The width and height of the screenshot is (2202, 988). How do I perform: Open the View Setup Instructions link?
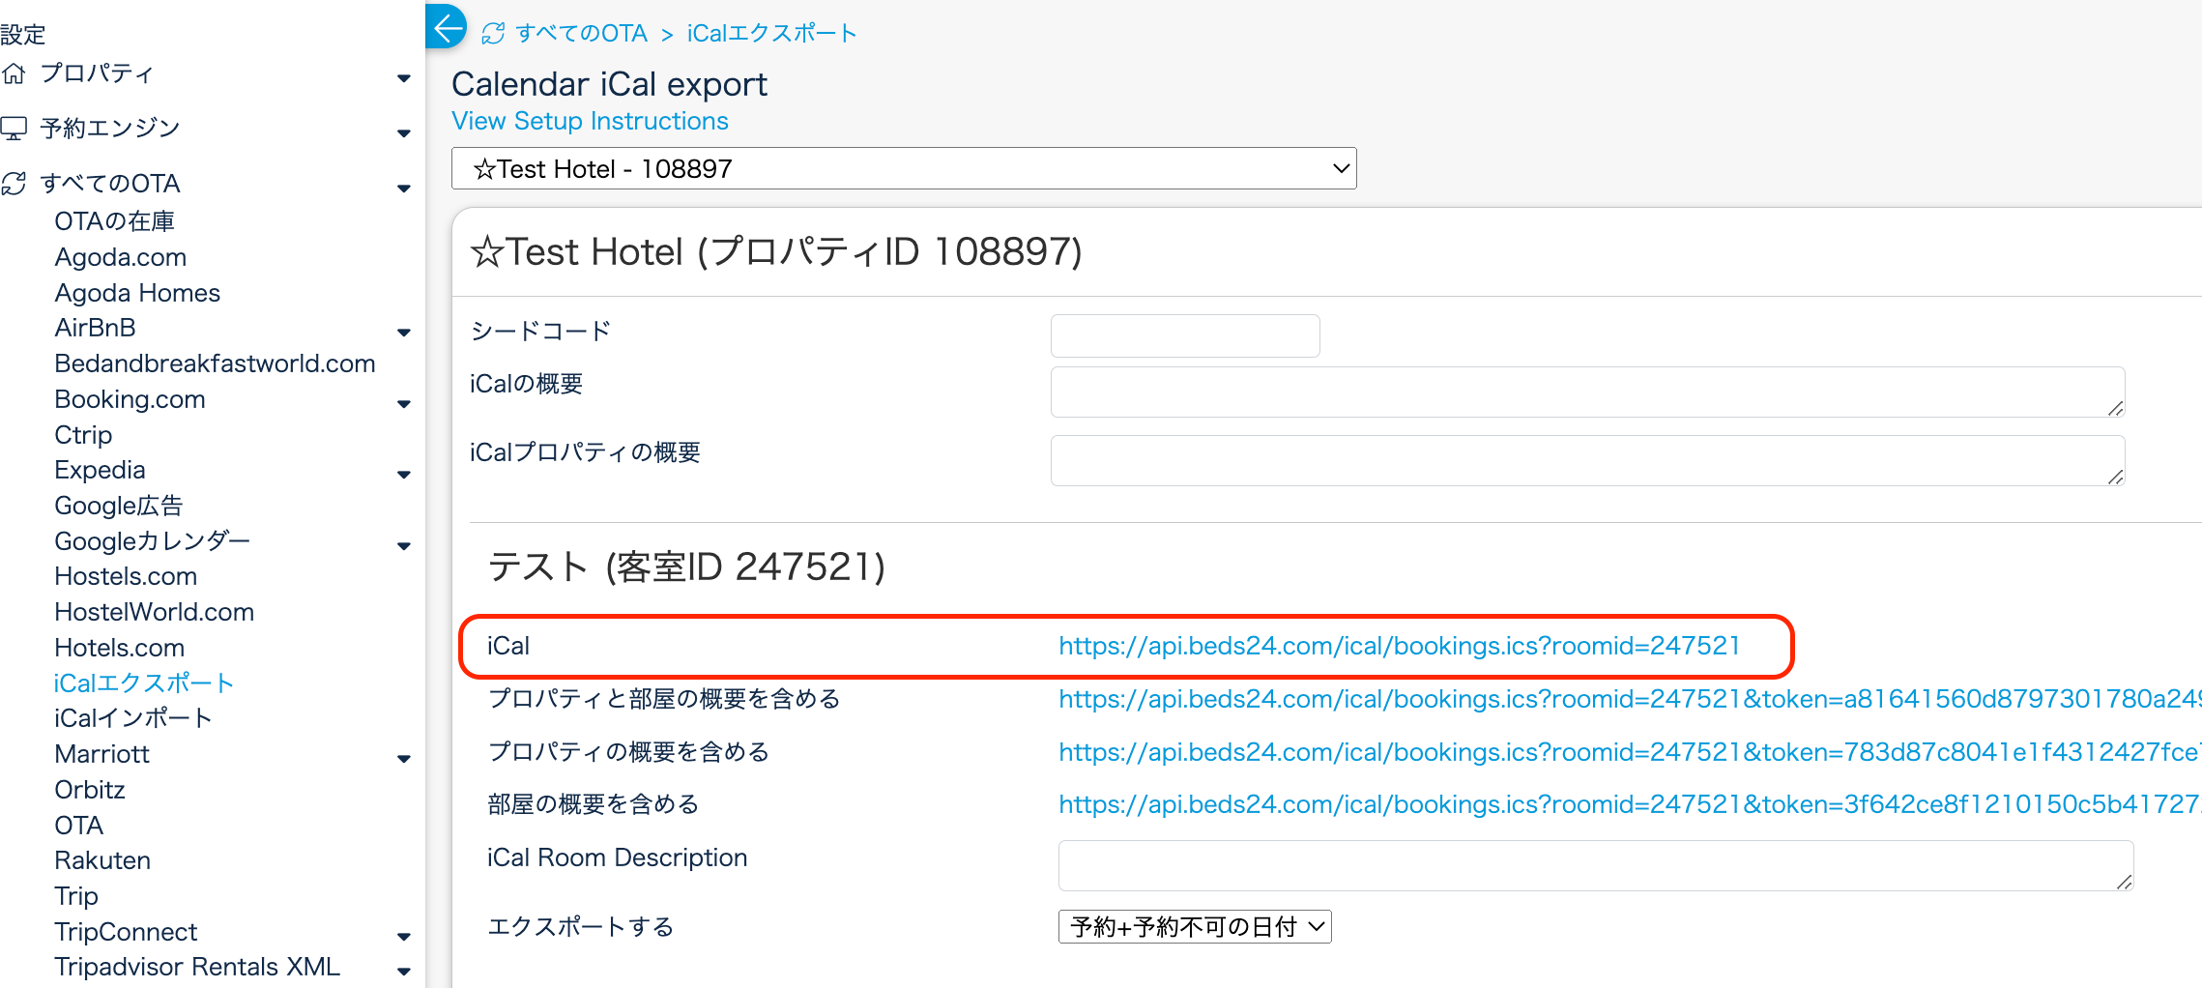(x=590, y=121)
